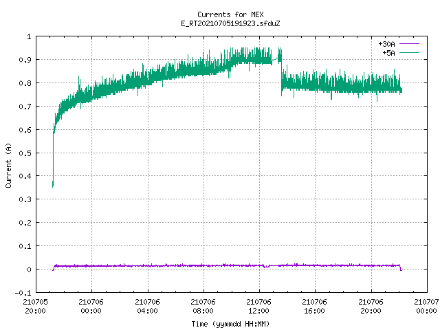Click the y-axis tick value 0.1
The width and height of the screenshot is (440, 330).
point(25,246)
